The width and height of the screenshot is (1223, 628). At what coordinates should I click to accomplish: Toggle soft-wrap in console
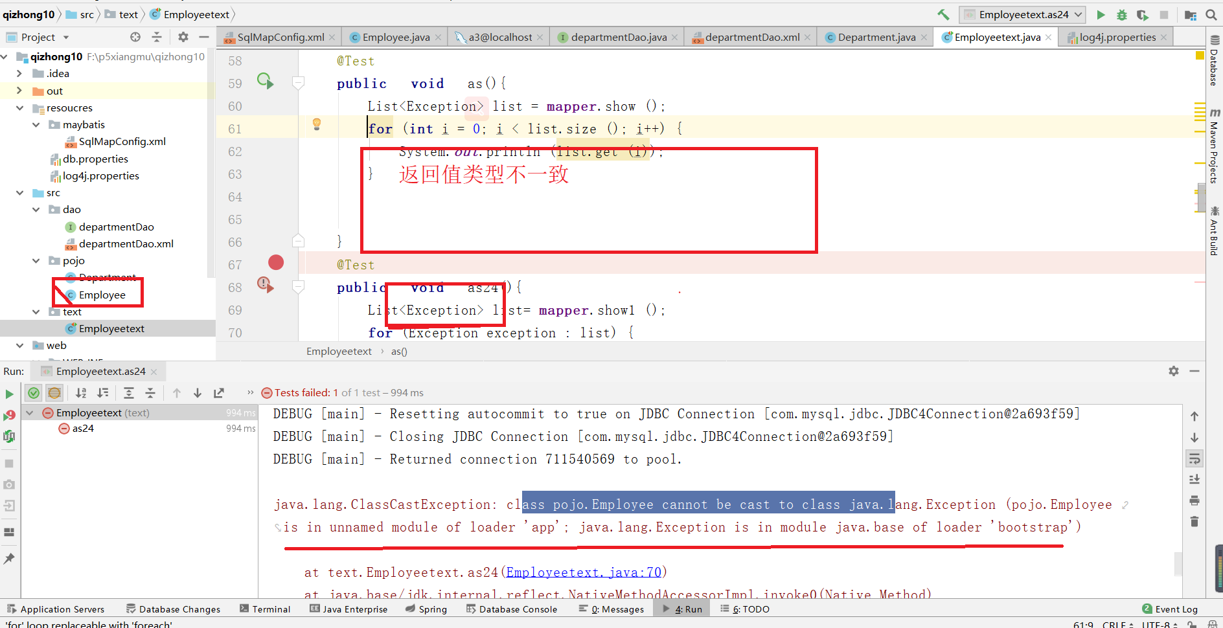1194,458
